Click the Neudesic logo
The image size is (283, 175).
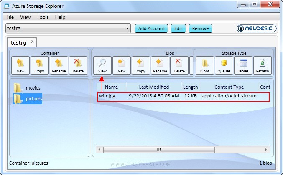click(257, 28)
